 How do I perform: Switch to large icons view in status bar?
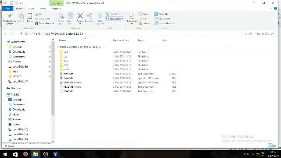[x=274, y=146]
